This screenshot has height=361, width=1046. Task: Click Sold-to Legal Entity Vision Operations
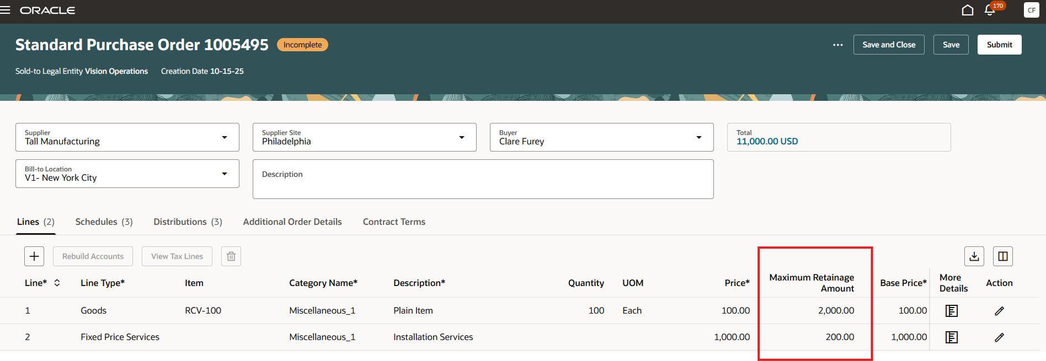[82, 71]
